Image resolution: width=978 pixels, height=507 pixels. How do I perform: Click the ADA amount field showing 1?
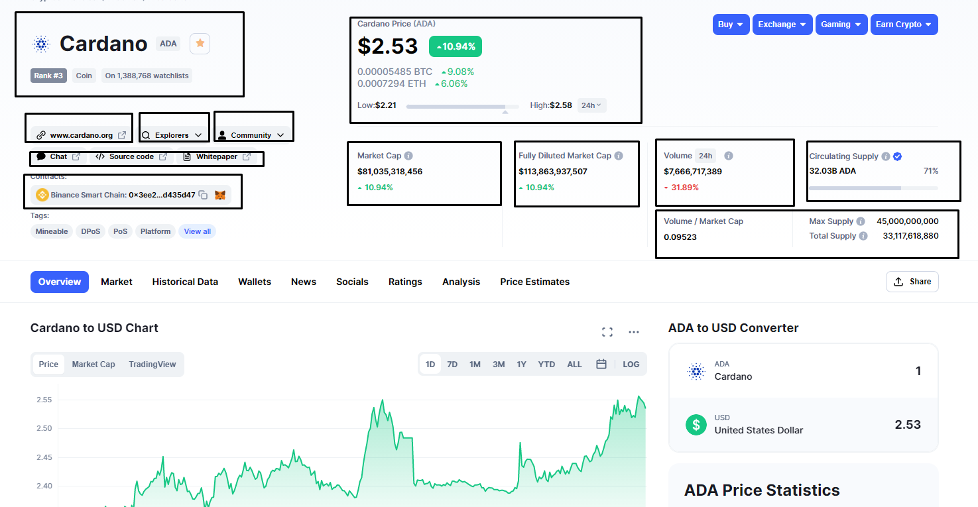click(918, 371)
